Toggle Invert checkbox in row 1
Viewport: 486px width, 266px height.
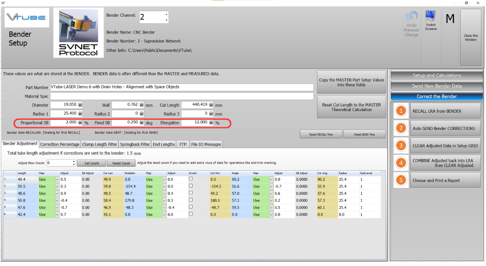pos(191,179)
